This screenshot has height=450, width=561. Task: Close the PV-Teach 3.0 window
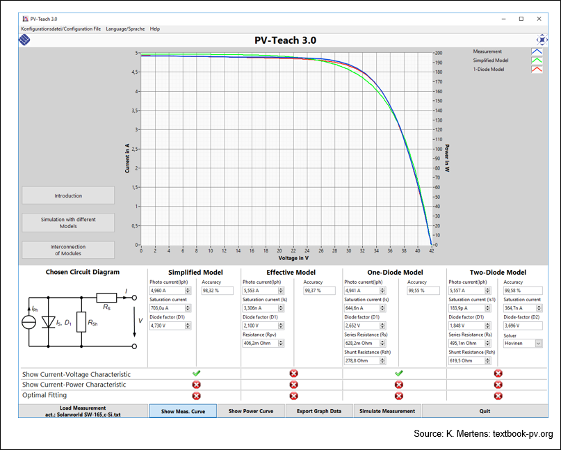click(x=539, y=19)
